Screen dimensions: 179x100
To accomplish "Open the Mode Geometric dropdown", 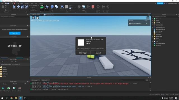I will pos(36,6).
